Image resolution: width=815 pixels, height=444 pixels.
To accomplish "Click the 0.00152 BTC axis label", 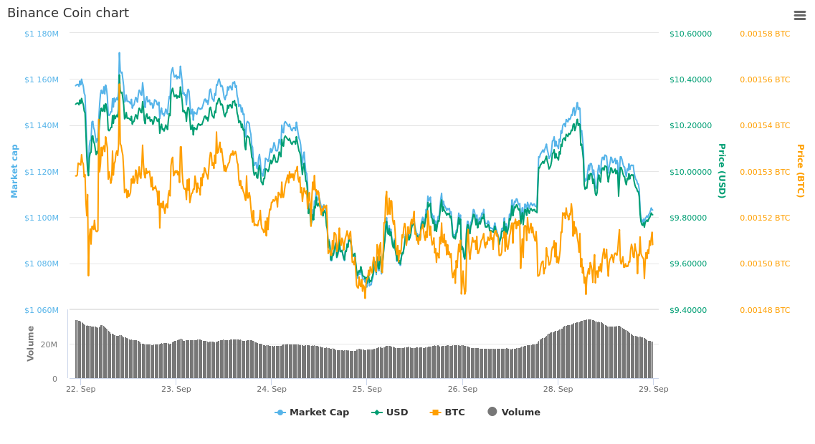I will pos(765,218).
